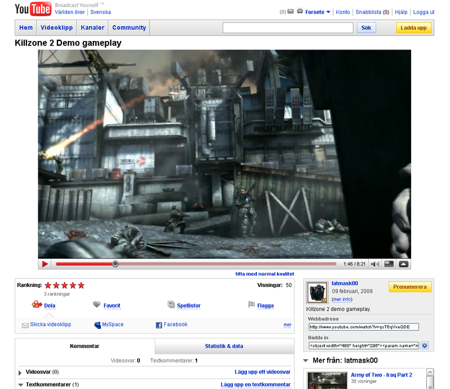Share to MySpace text link
The image size is (450, 389).
tap(113, 324)
